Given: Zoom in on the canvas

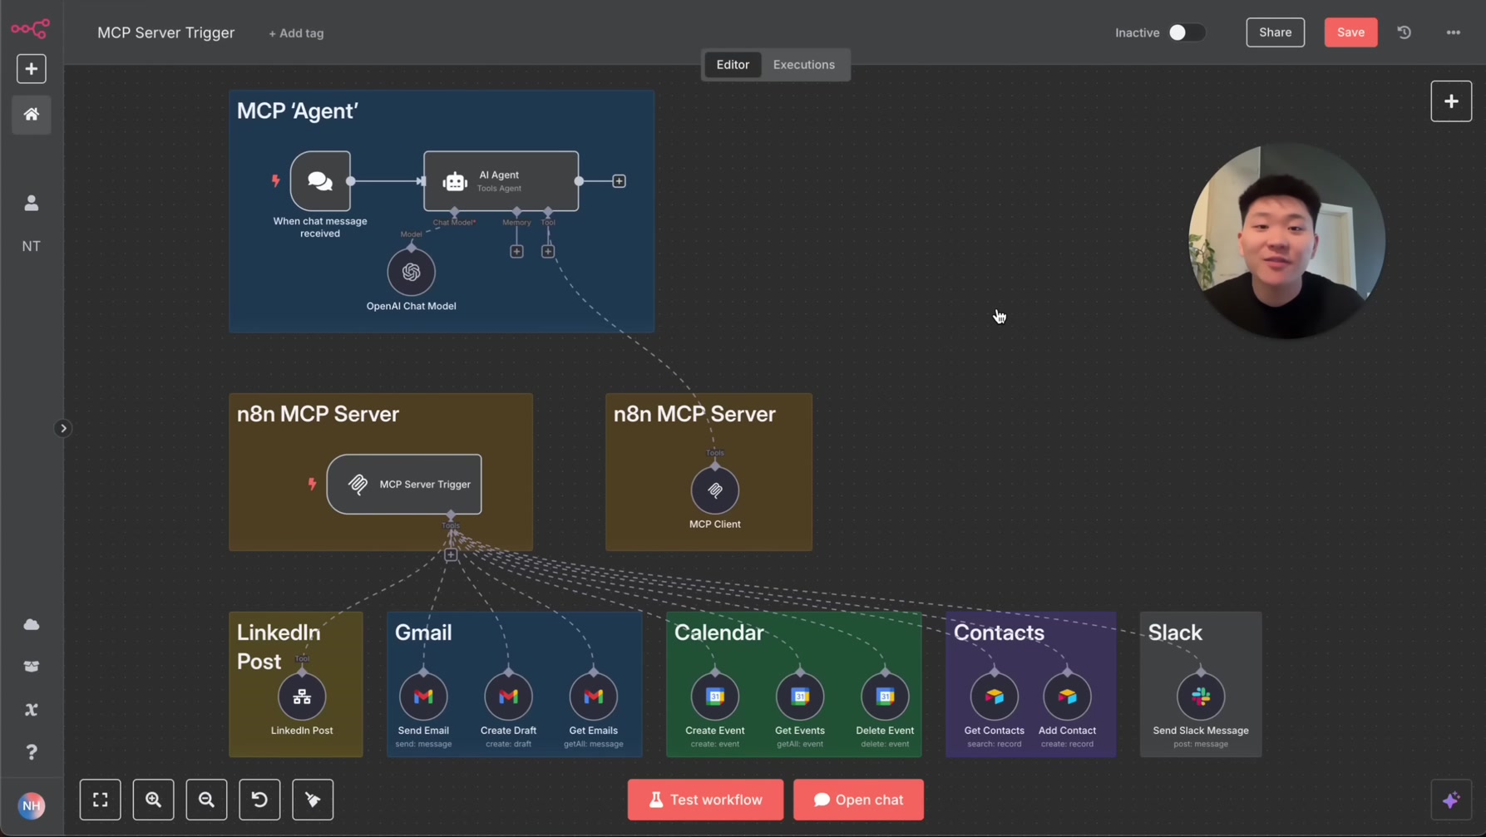Looking at the screenshot, I should (154, 800).
